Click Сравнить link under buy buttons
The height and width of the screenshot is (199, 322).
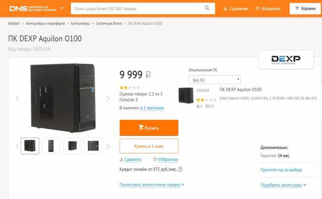pyautogui.click(x=133, y=159)
